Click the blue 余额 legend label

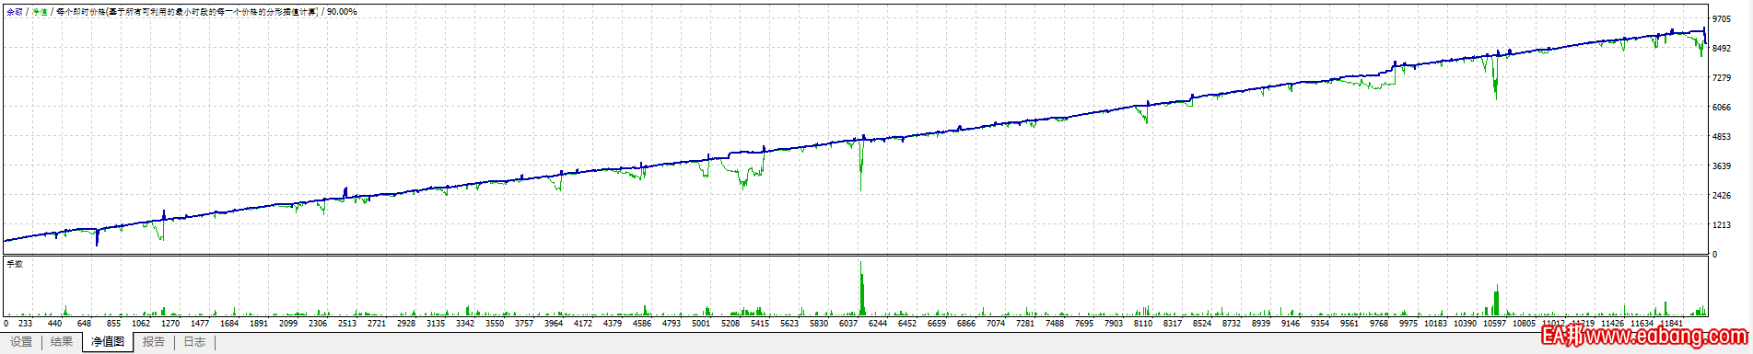point(15,12)
